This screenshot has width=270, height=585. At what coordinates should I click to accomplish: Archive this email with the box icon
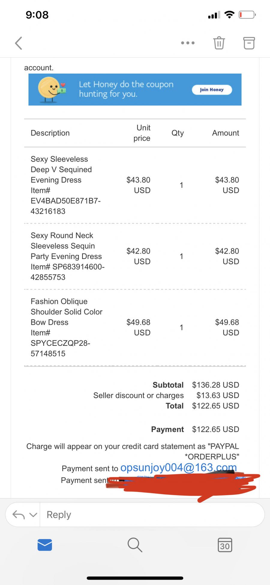249,43
